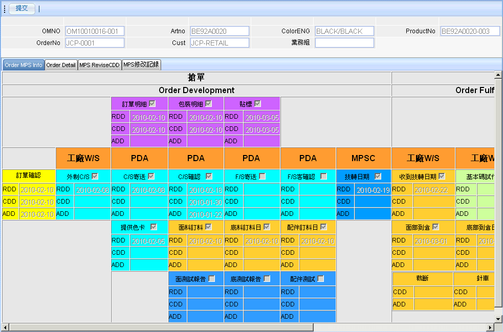Toggle the 面部到倉 checkbox
Screen dimensions: 503x332
[x=435, y=227]
